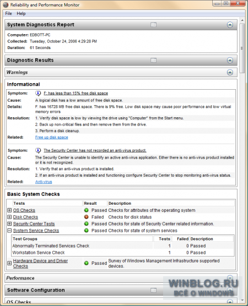Open the Anti-virus related link
This screenshot has width=248, height=306.
44,182
